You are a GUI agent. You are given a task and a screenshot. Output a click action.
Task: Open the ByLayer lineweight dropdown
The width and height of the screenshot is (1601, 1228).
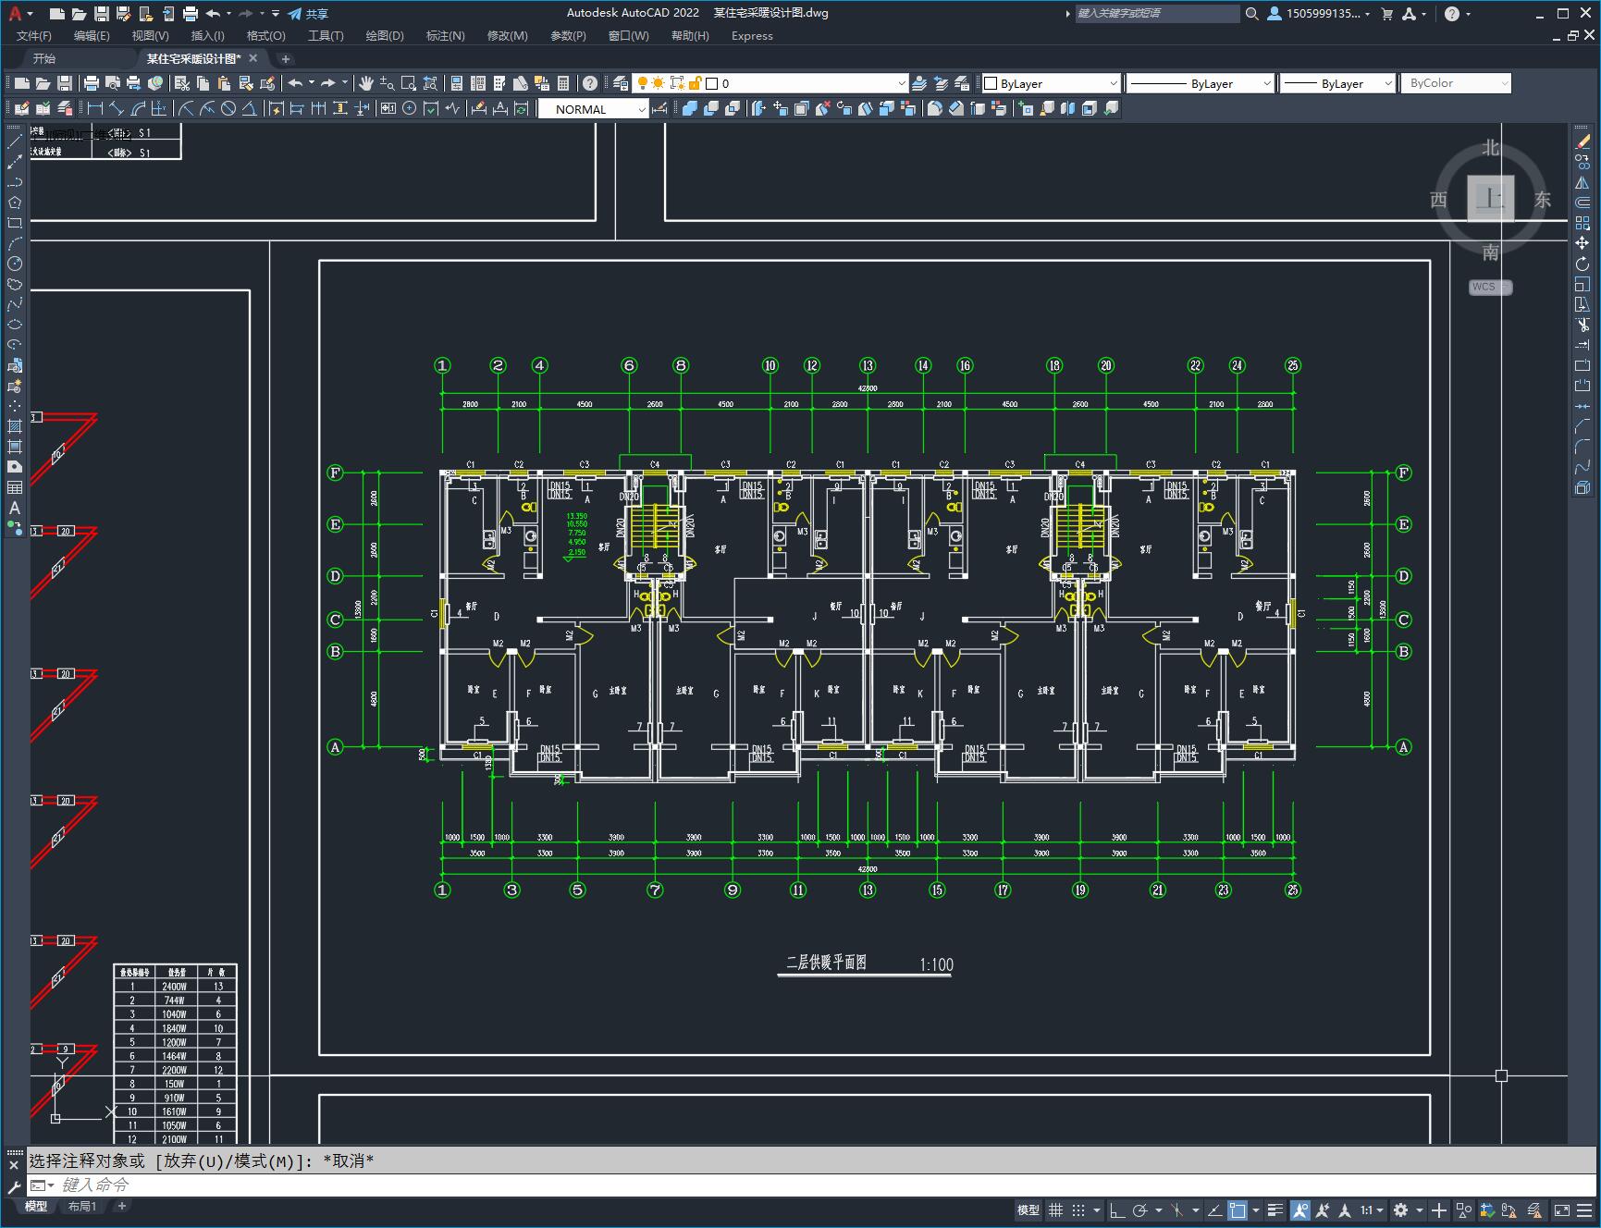(1387, 83)
